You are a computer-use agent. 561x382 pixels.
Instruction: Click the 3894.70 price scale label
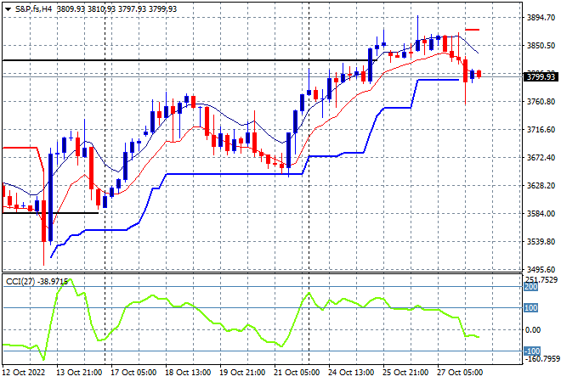tap(541, 18)
